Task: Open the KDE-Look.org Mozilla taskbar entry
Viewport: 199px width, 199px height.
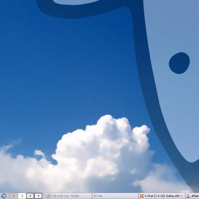Action: click(69, 196)
